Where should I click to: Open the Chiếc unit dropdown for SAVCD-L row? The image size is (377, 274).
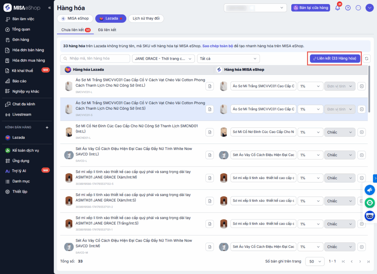pos(339,155)
